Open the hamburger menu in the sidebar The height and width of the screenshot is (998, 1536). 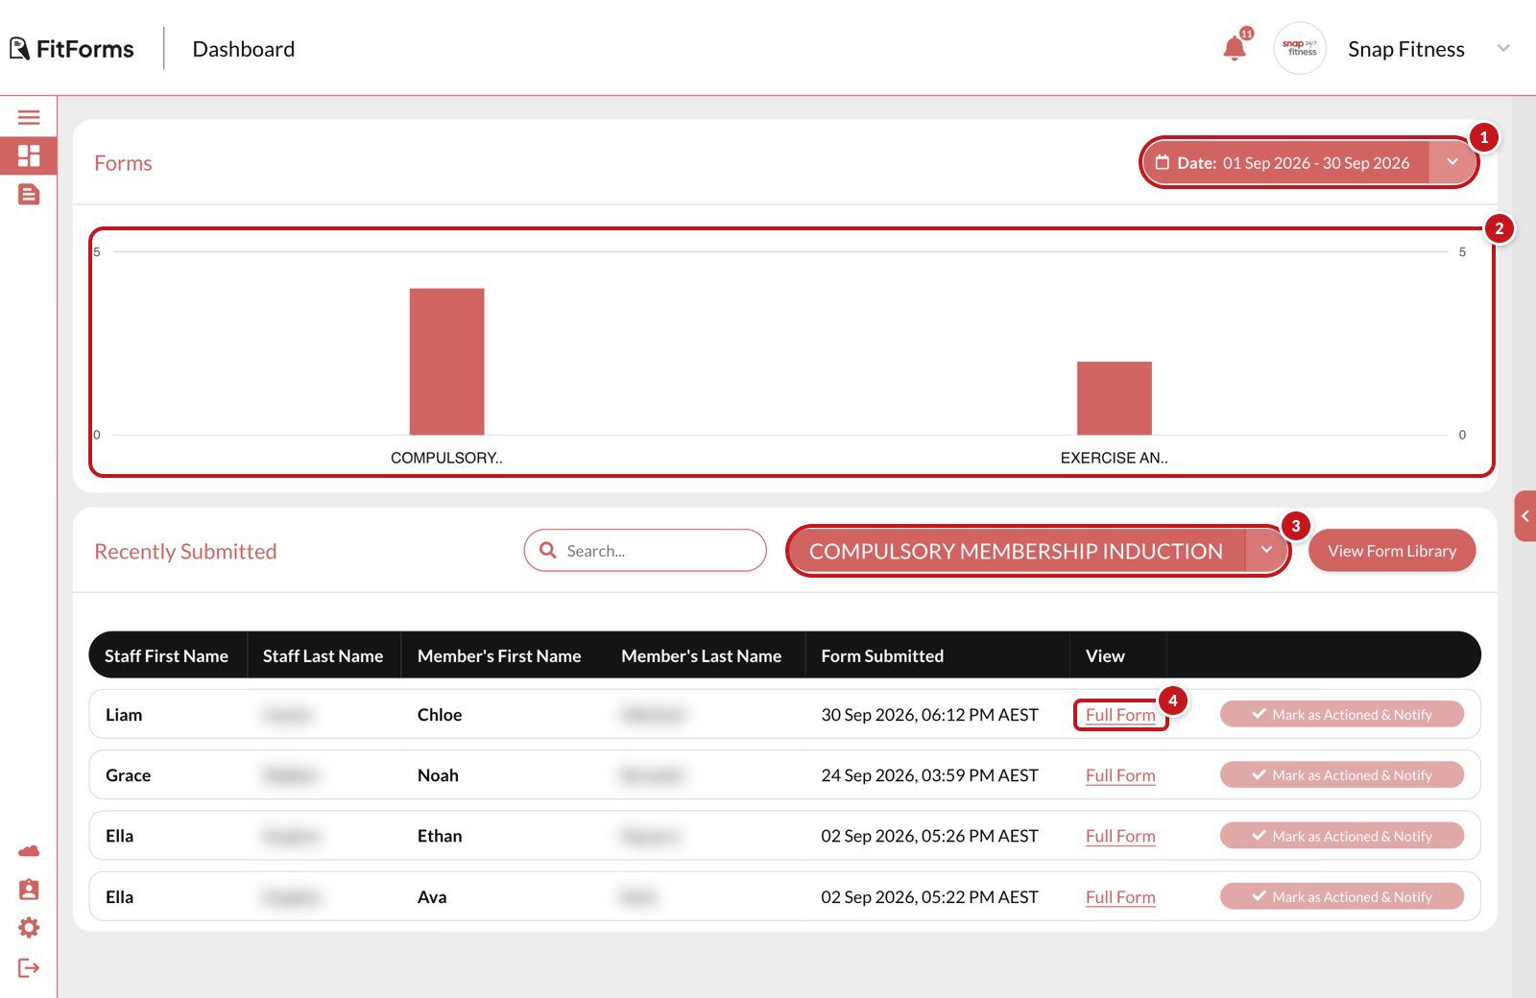coord(29,117)
